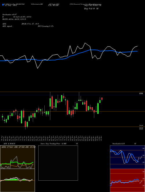Open the dark-blue Stochastics oscillator panel
The image size is (145, 192).
coord(127,157)
